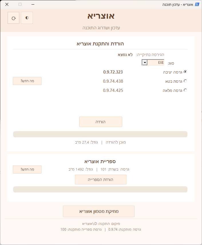
Task: Click מה חדש? beside the version list
Action: (27, 81)
